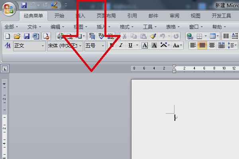Screen dimensions: 239x159
Task: Click the Columns layout icon
Action: [x=226, y=36]
